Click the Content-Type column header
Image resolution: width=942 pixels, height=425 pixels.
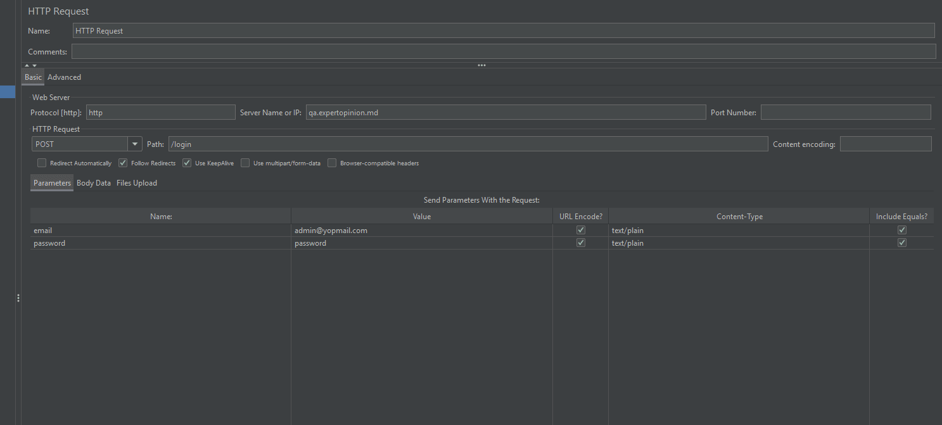(739, 217)
